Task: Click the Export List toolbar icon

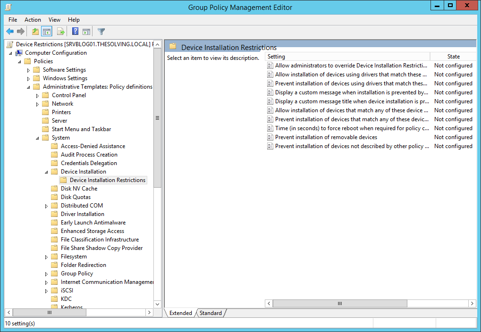Action: pos(61,31)
